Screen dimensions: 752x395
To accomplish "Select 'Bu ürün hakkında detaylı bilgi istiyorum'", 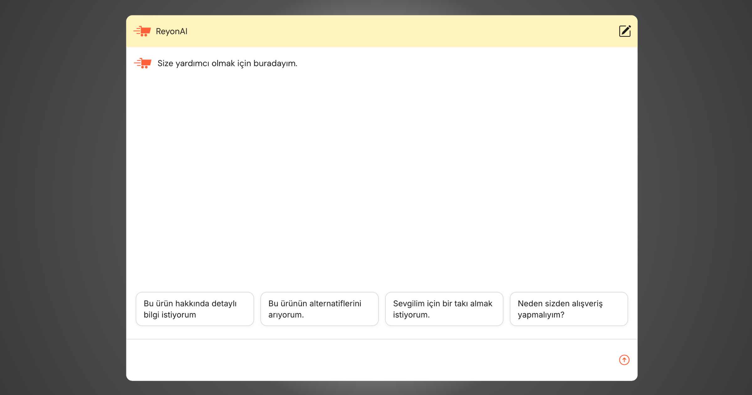I will (195, 309).
